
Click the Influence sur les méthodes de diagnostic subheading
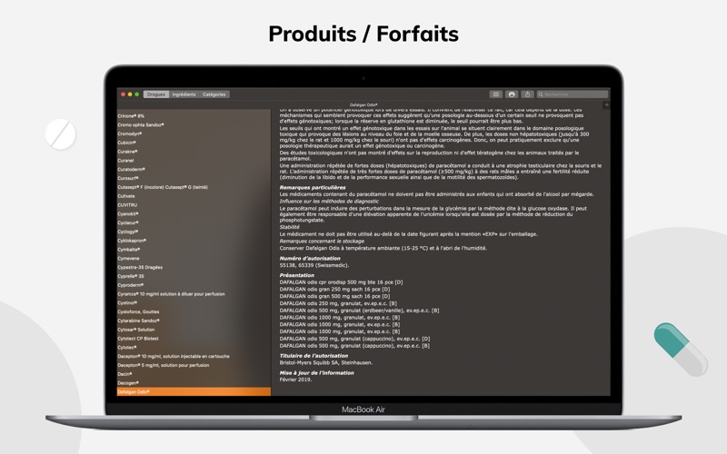[329, 201]
